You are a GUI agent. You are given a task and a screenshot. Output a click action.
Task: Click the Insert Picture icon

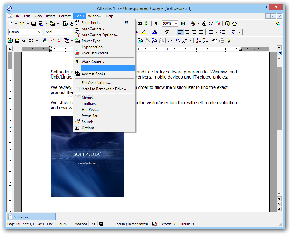pyautogui.click(x=10, y=40)
